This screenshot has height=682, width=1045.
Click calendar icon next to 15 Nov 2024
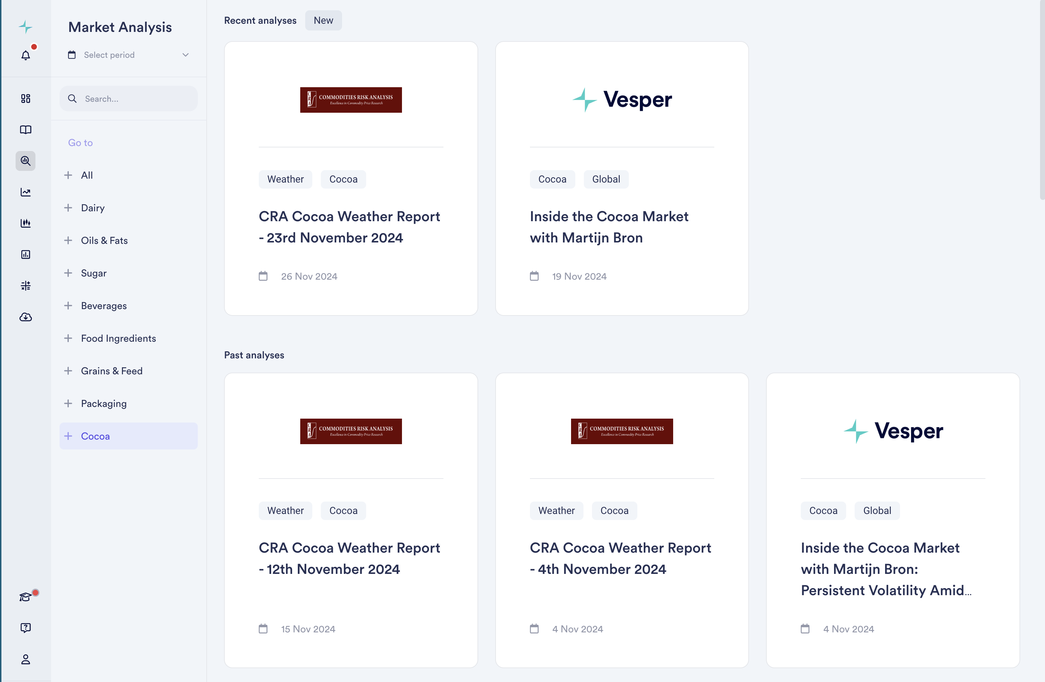(263, 629)
